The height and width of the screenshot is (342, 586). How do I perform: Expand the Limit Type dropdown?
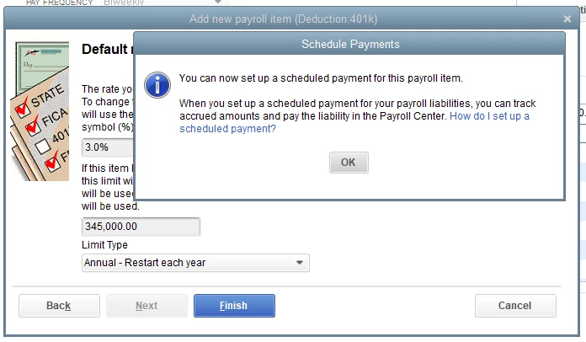tap(195, 263)
